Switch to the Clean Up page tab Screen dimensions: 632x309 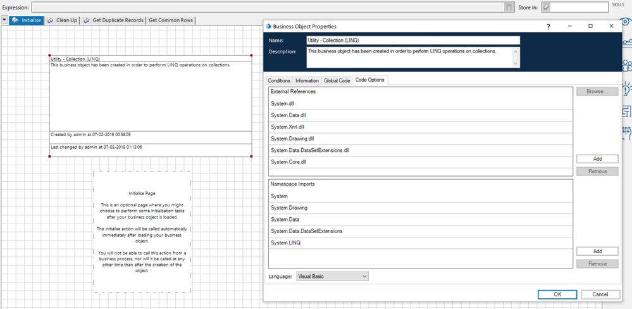coord(62,20)
